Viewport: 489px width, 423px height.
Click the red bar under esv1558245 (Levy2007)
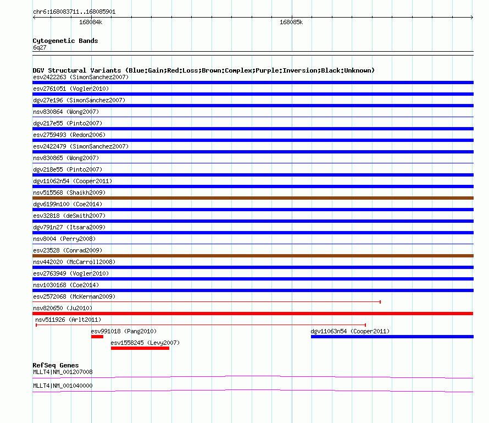[x=140, y=348]
